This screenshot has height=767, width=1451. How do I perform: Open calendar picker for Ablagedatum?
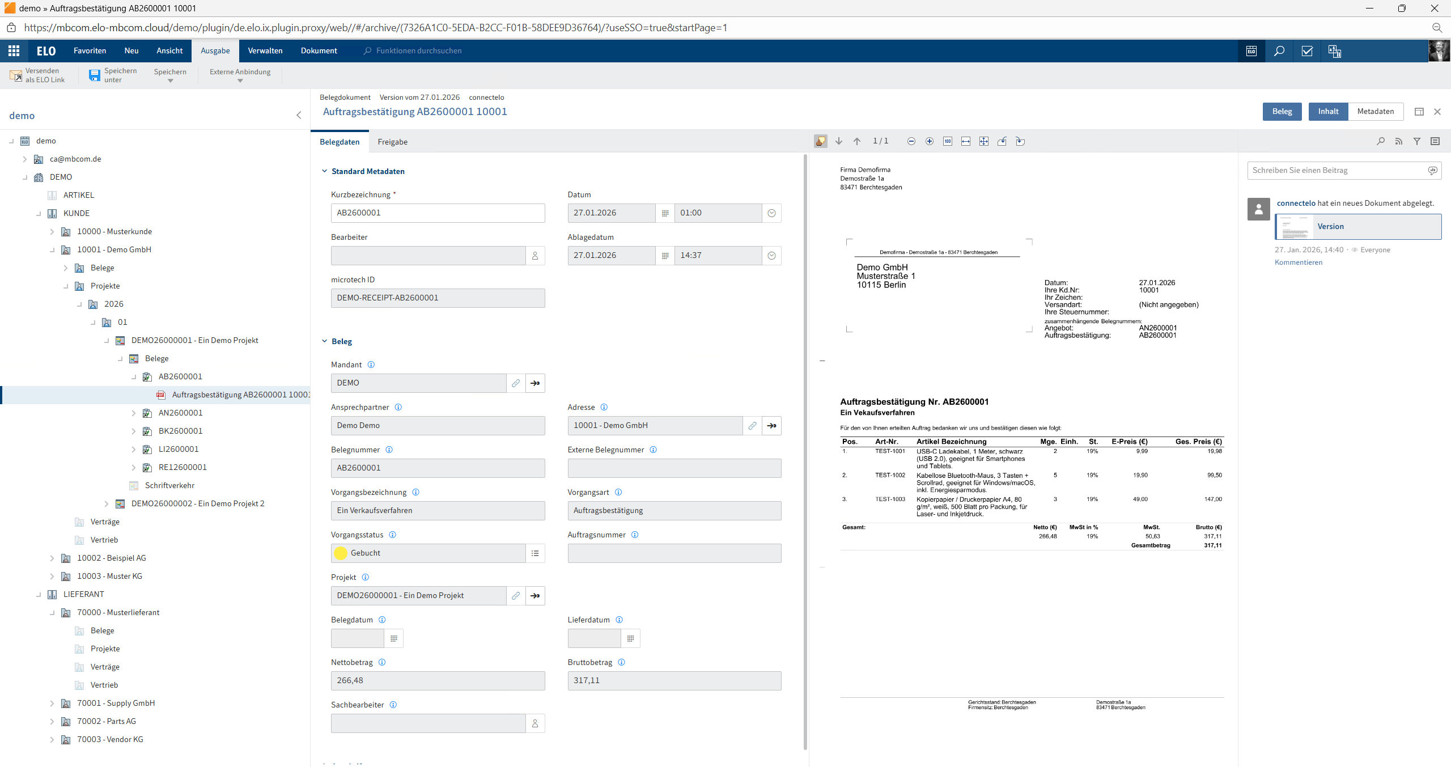(665, 256)
